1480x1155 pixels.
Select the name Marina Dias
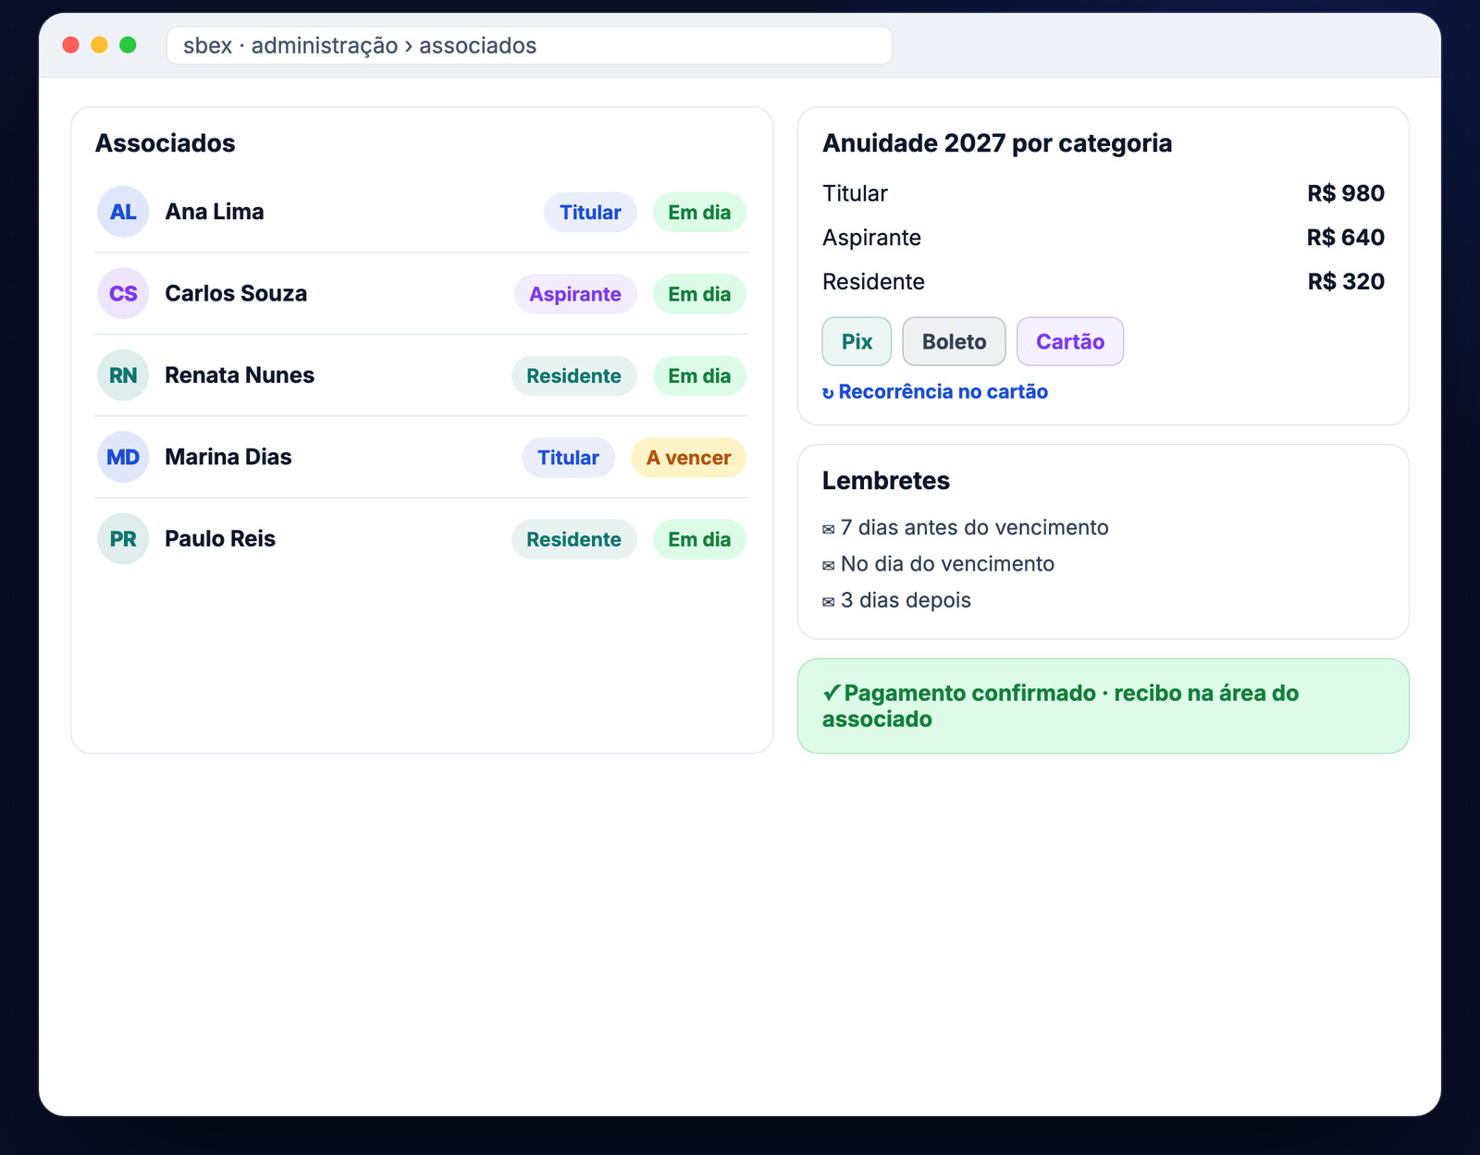228,457
